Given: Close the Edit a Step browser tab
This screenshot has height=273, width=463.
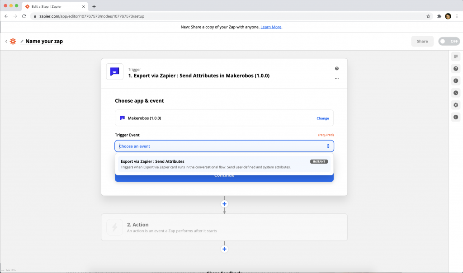Looking at the screenshot, I should [83, 6].
